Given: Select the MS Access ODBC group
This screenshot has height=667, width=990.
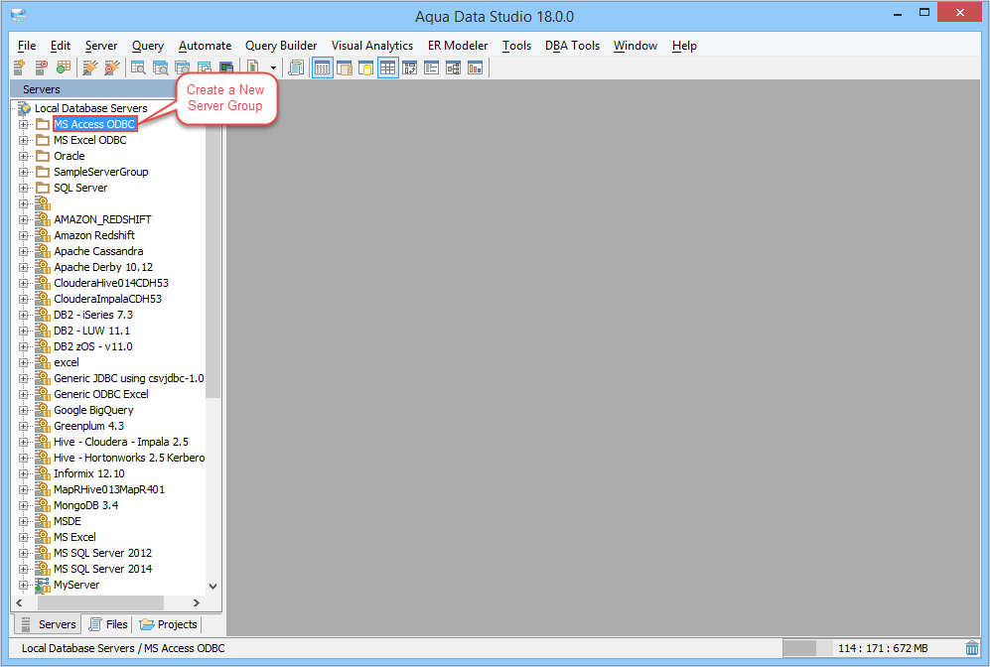Looking at the screenshot, I should click(94, 124).
